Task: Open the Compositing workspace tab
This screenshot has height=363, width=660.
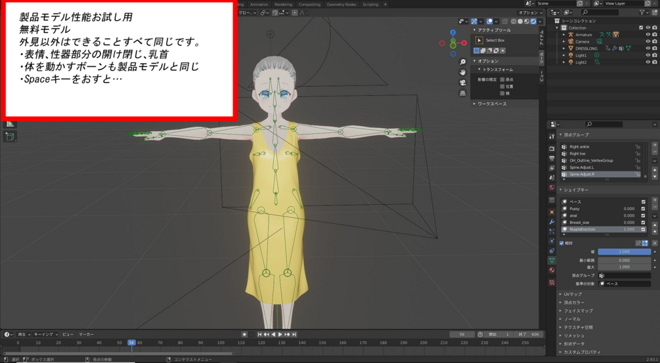Action: click(x=309, y=4)
